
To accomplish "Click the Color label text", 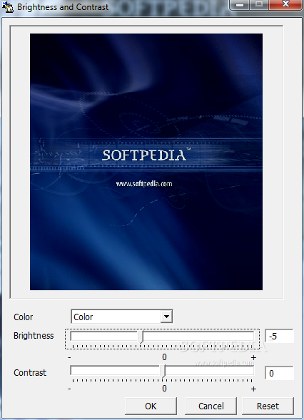I will coord(23,317).
